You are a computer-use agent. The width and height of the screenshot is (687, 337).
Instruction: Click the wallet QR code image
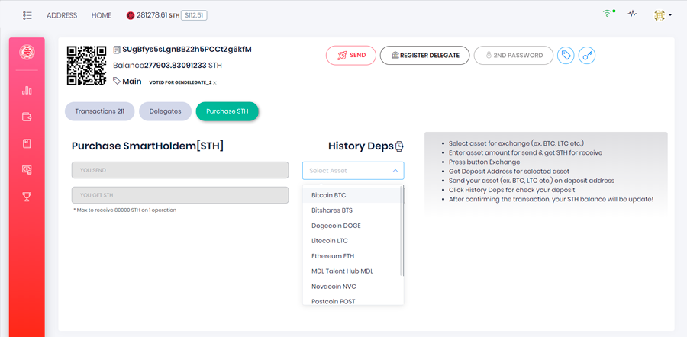[87, 66]
